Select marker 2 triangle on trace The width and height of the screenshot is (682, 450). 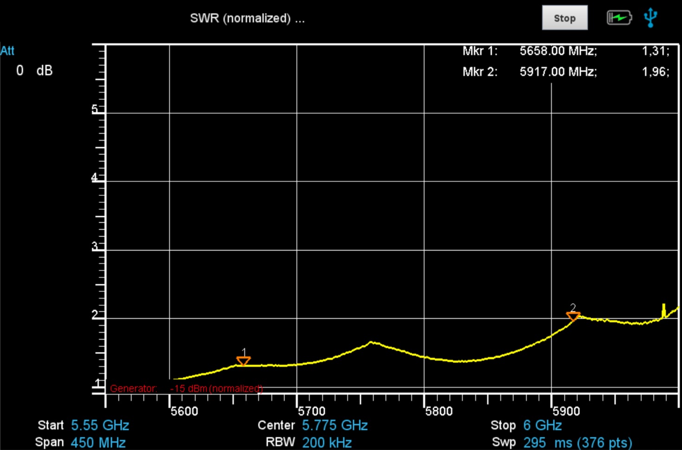573,316
